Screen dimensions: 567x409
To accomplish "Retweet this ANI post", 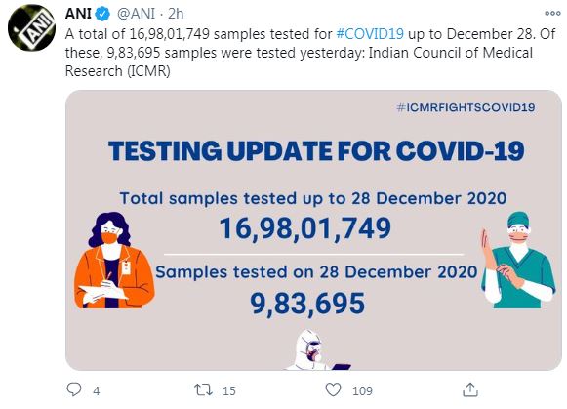I will point(203,390).
